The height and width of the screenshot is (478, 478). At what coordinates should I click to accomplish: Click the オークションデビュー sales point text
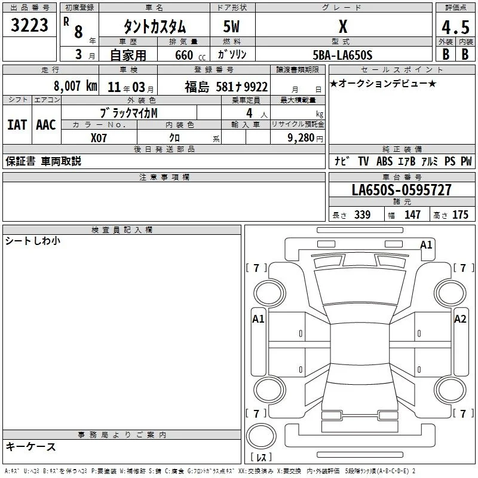tap(383, 84)
